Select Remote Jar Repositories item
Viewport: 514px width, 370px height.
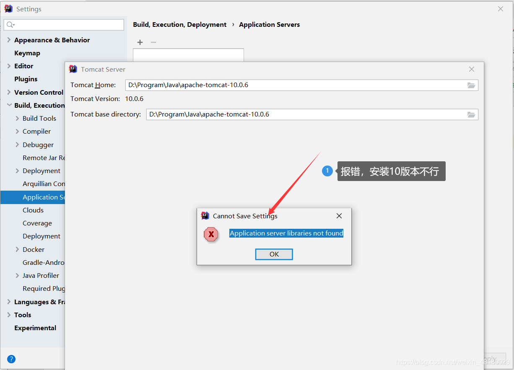click(x=44, y=158)
